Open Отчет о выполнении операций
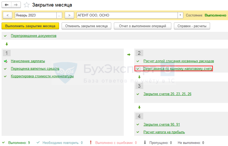 click(x=143, y=26)
